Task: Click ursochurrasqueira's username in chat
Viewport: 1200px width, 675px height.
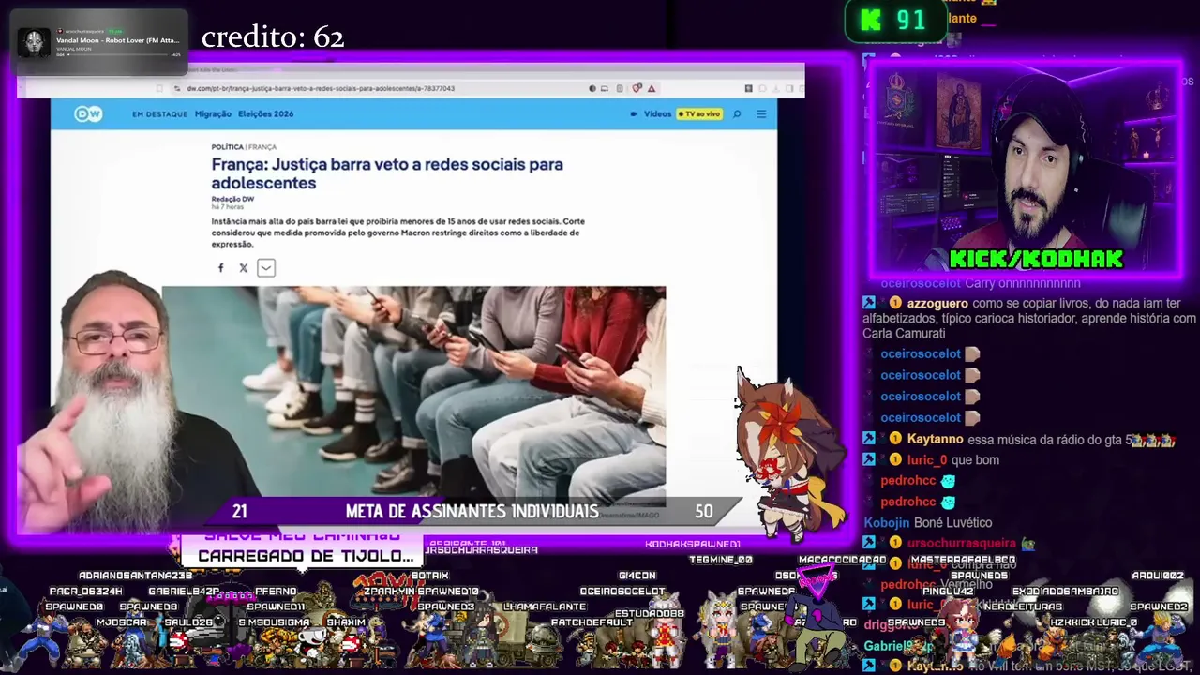Action: pyautogui.click(x=962, y=543)
